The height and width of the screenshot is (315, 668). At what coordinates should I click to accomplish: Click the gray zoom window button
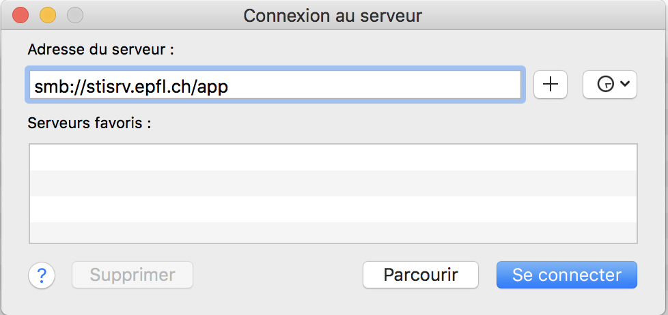75,15
